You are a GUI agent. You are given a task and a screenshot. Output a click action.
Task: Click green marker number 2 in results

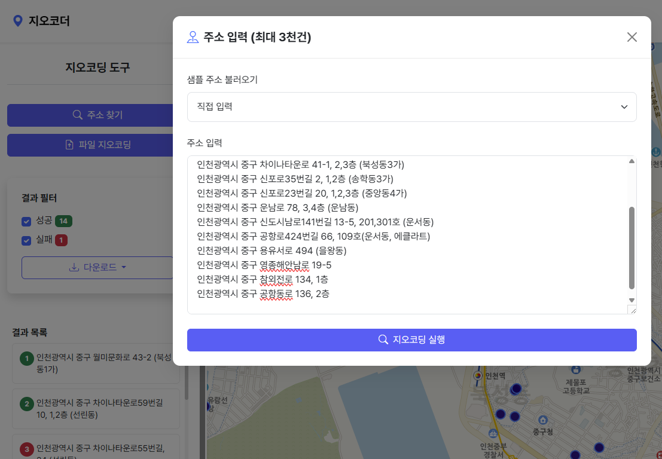(x=26, y=404)
